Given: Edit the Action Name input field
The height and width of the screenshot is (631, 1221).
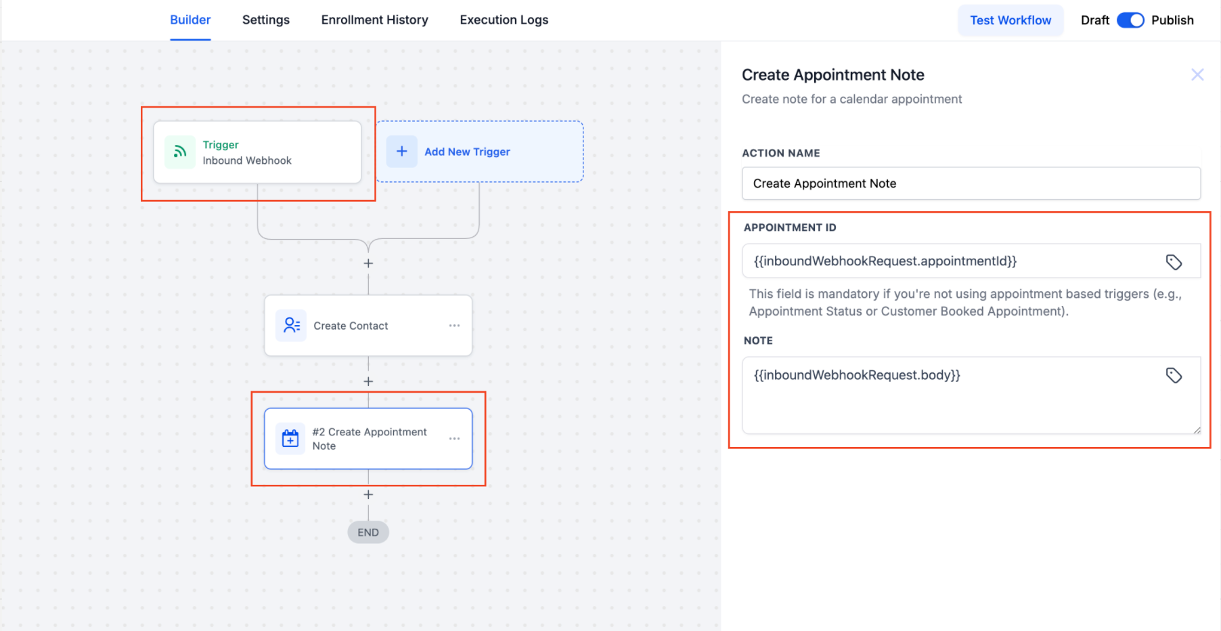Looking at the screenshot, I should 971,183.
